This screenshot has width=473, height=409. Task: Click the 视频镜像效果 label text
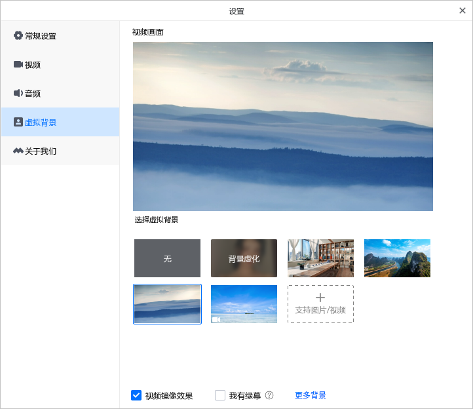pos(169,396)
